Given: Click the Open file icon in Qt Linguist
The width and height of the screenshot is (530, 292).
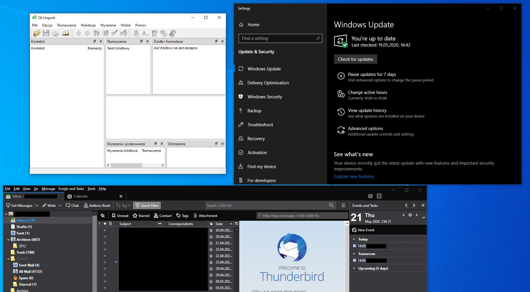Looking at the screenshot, I should pos(37,33).
